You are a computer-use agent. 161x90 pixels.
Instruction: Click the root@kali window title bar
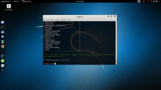80,17
